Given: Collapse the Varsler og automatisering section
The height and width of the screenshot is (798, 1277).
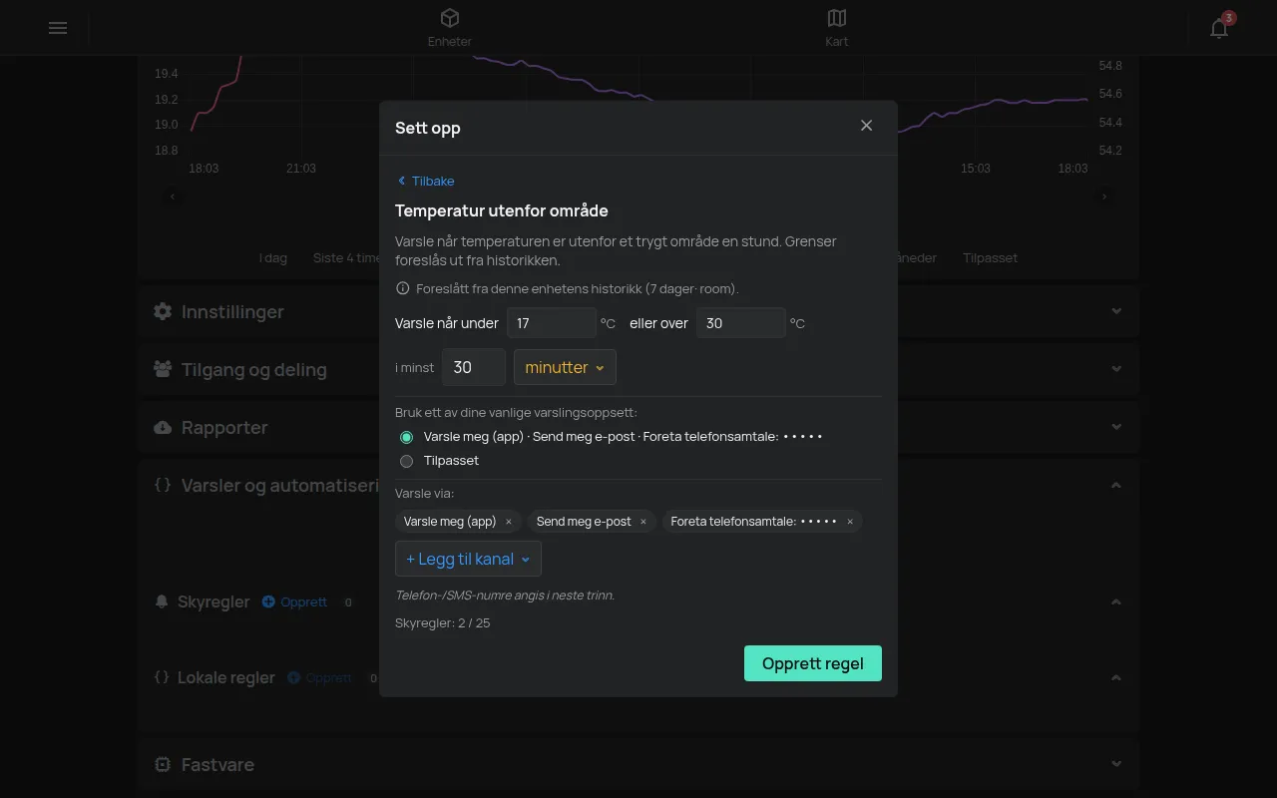Looking at the screenshot, I should (1116, 485).
